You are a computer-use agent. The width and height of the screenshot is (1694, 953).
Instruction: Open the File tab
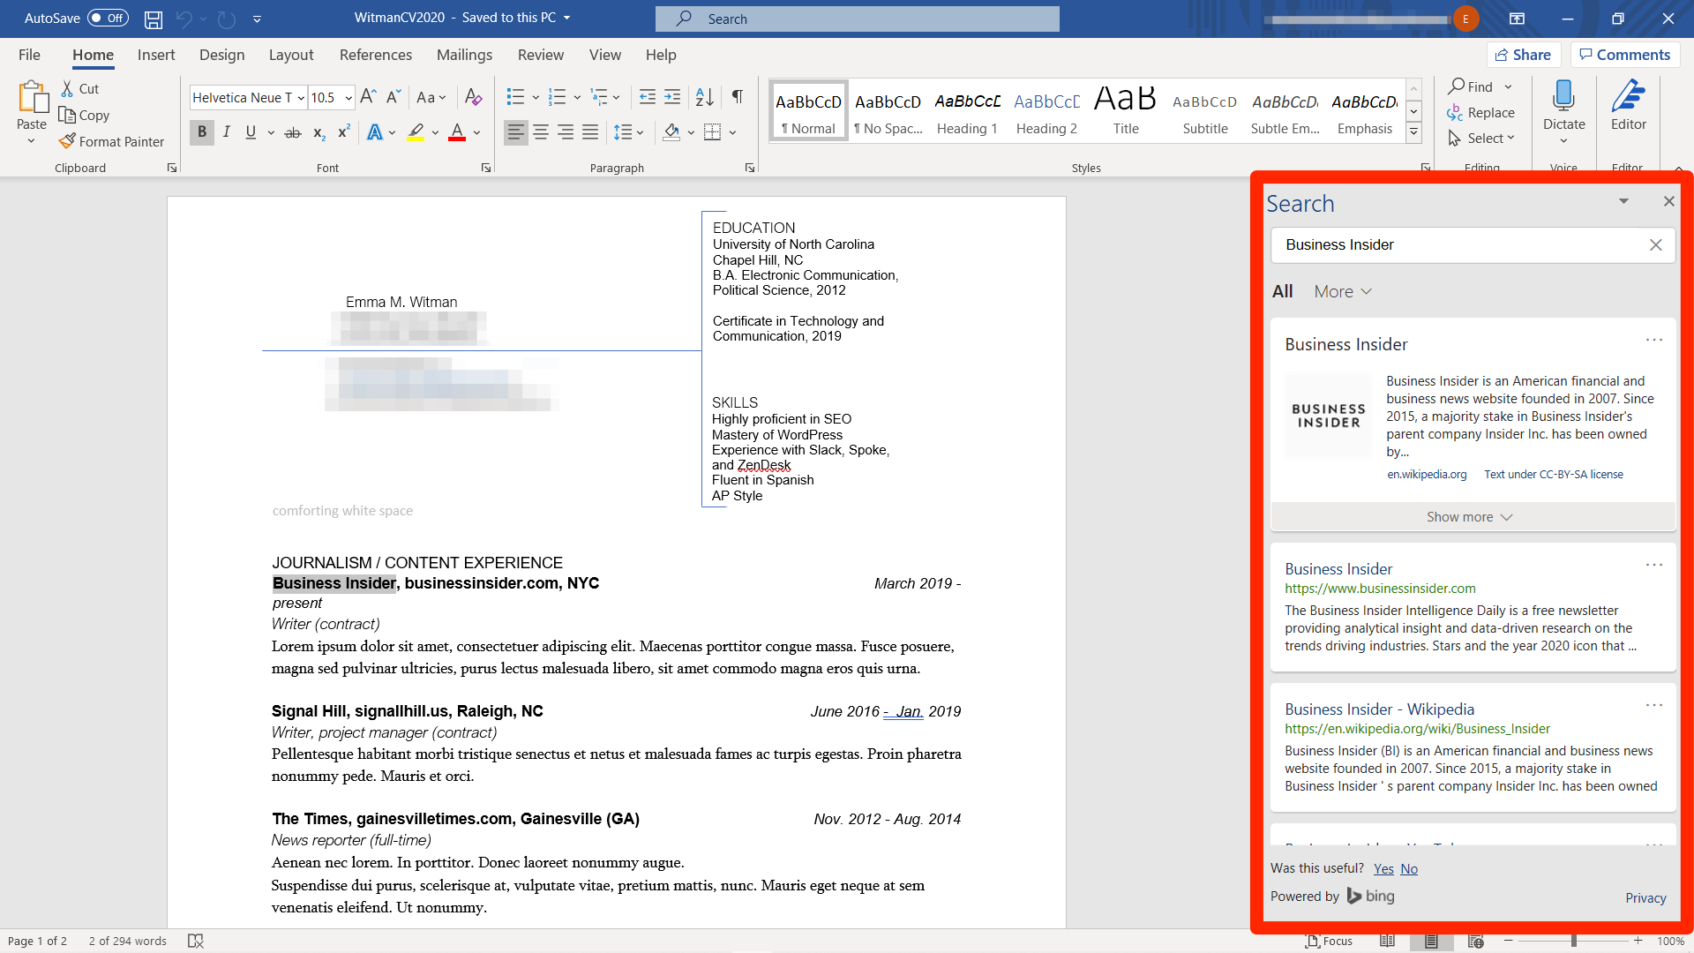click(29, 55)
